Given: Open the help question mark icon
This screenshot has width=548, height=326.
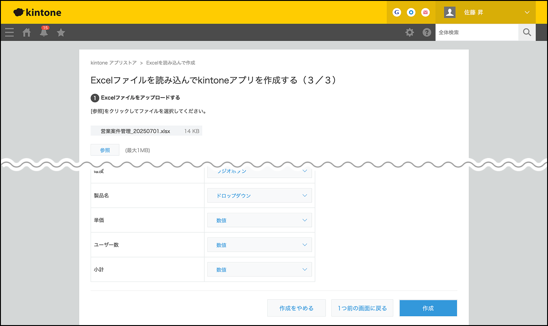Looking at the screenshot, I should click(x=426, y=32).
